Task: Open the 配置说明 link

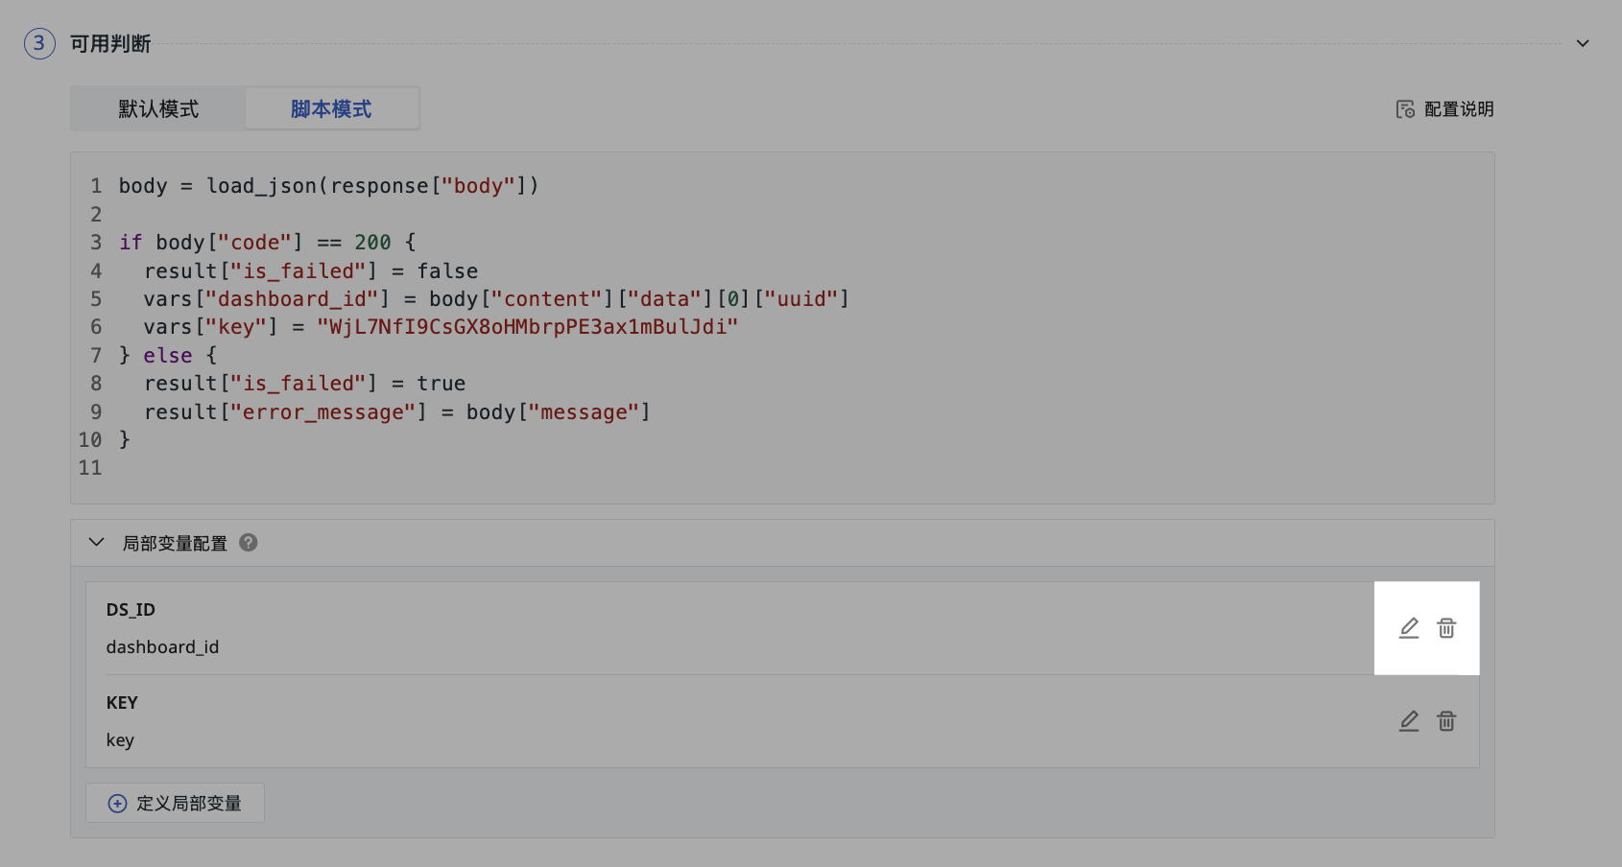Action: click(x=1458, y=109)
